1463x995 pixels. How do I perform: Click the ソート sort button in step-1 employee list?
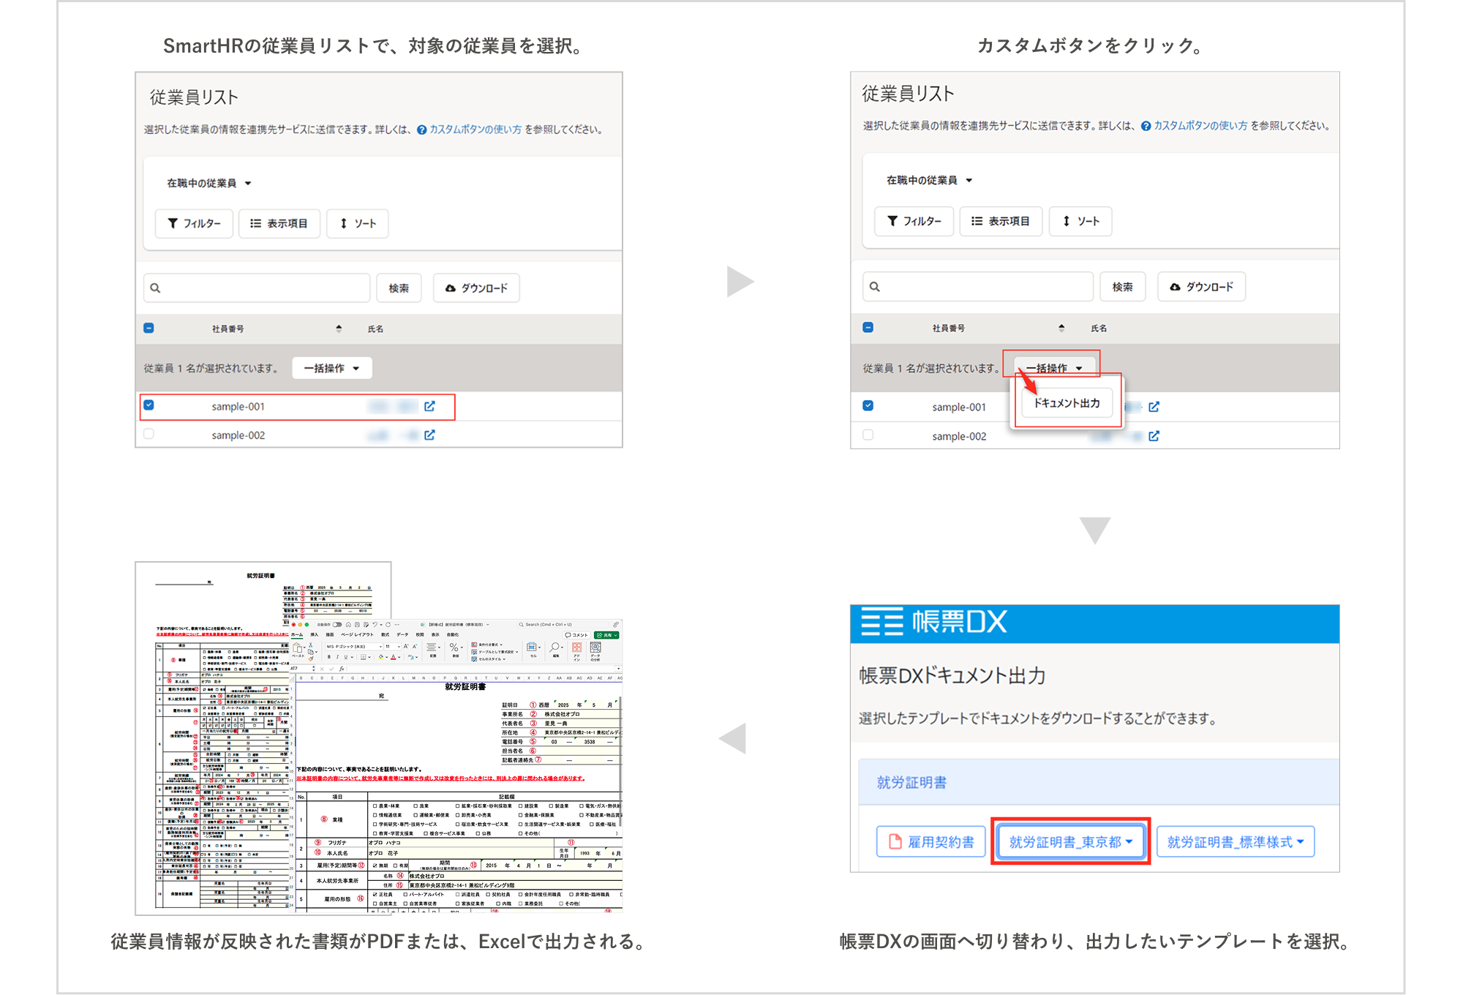pos(358,223)
